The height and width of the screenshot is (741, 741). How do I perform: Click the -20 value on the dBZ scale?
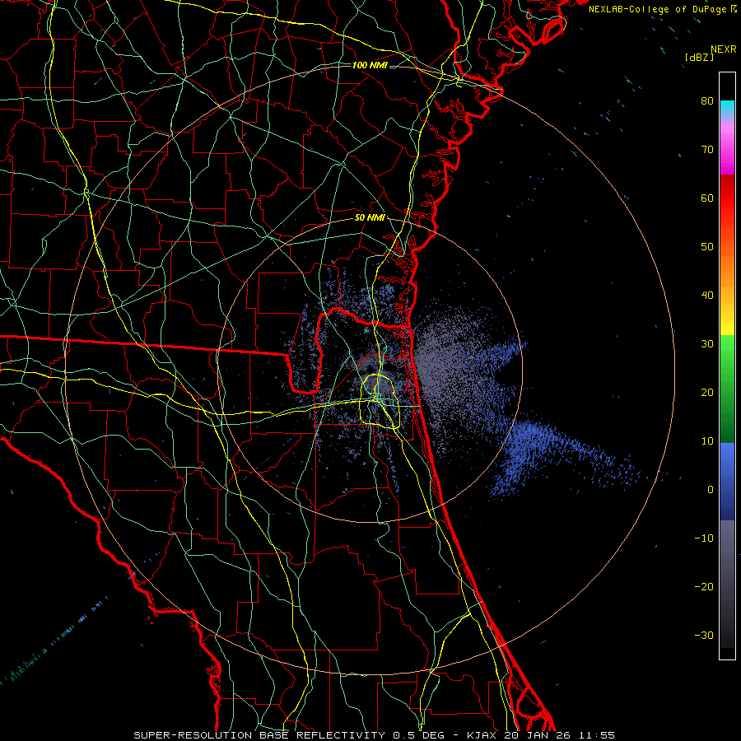coord(704,587)
